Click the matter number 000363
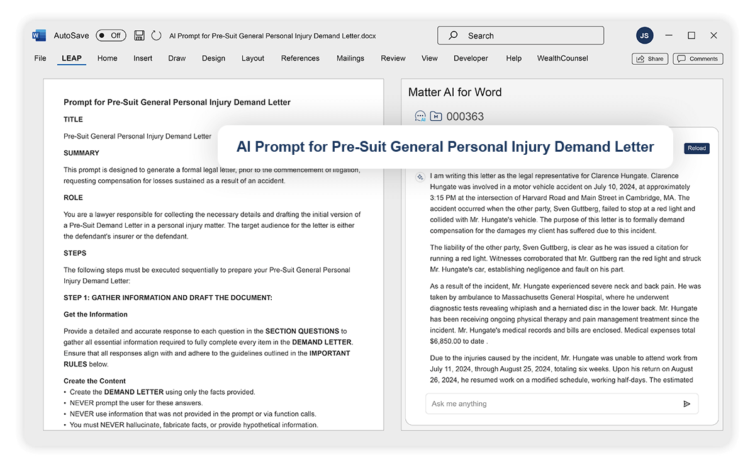Viewport: 755px width, 467px height. click(x=465, y=116)
